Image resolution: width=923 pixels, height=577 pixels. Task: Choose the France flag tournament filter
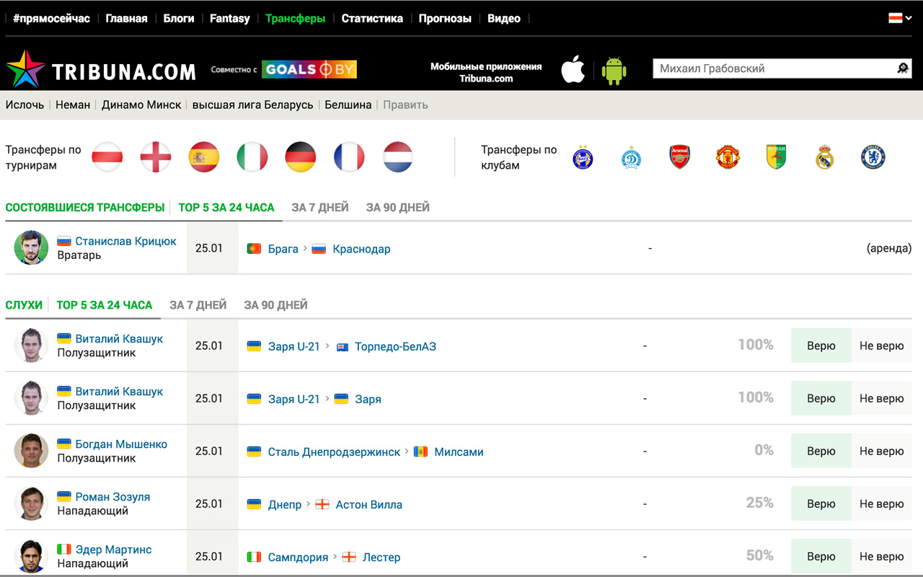[349, 157]
